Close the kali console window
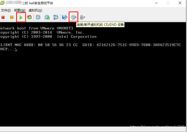187x132 pixels. (x=180, y=3)
